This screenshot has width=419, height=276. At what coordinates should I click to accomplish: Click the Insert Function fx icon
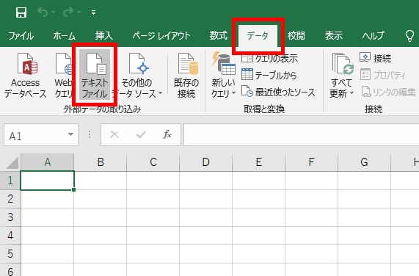[x=167, y=134]
